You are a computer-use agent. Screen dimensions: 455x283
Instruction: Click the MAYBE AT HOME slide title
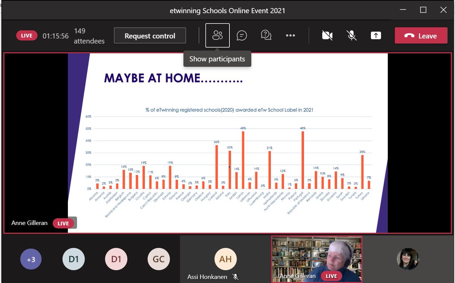(173, 78)
